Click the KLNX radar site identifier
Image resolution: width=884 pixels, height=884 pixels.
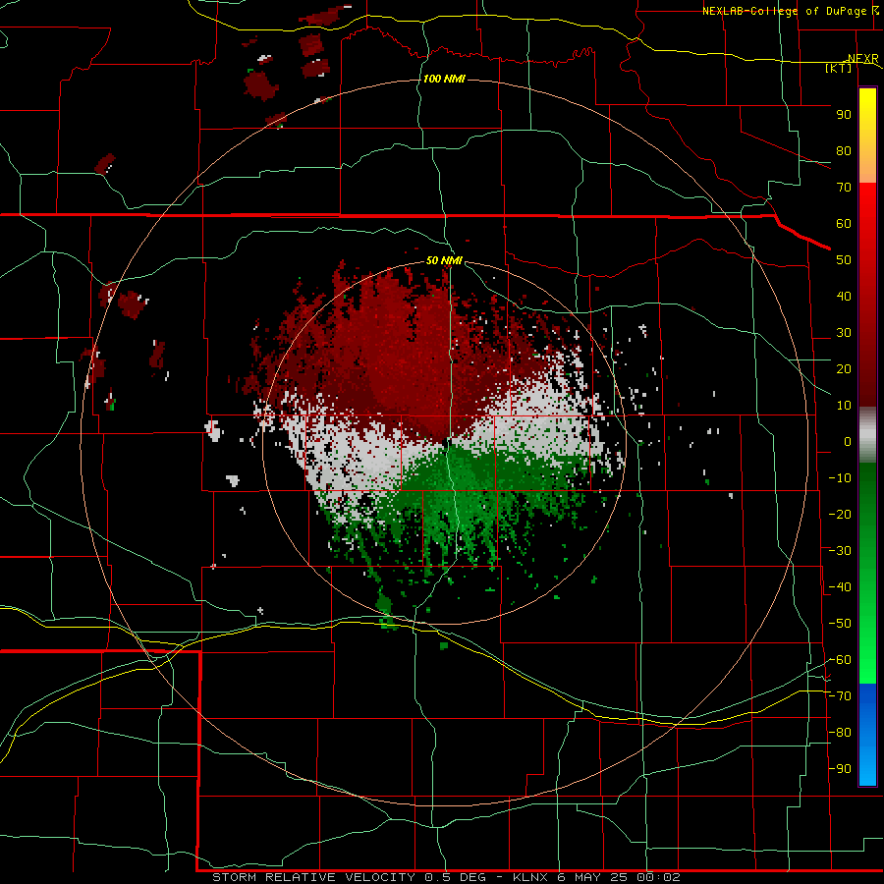530,877
